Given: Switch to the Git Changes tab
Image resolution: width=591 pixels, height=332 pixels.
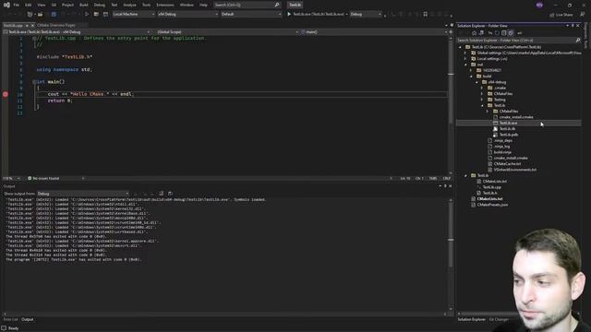Looking at the screenshot, I should tap(499, 320).
